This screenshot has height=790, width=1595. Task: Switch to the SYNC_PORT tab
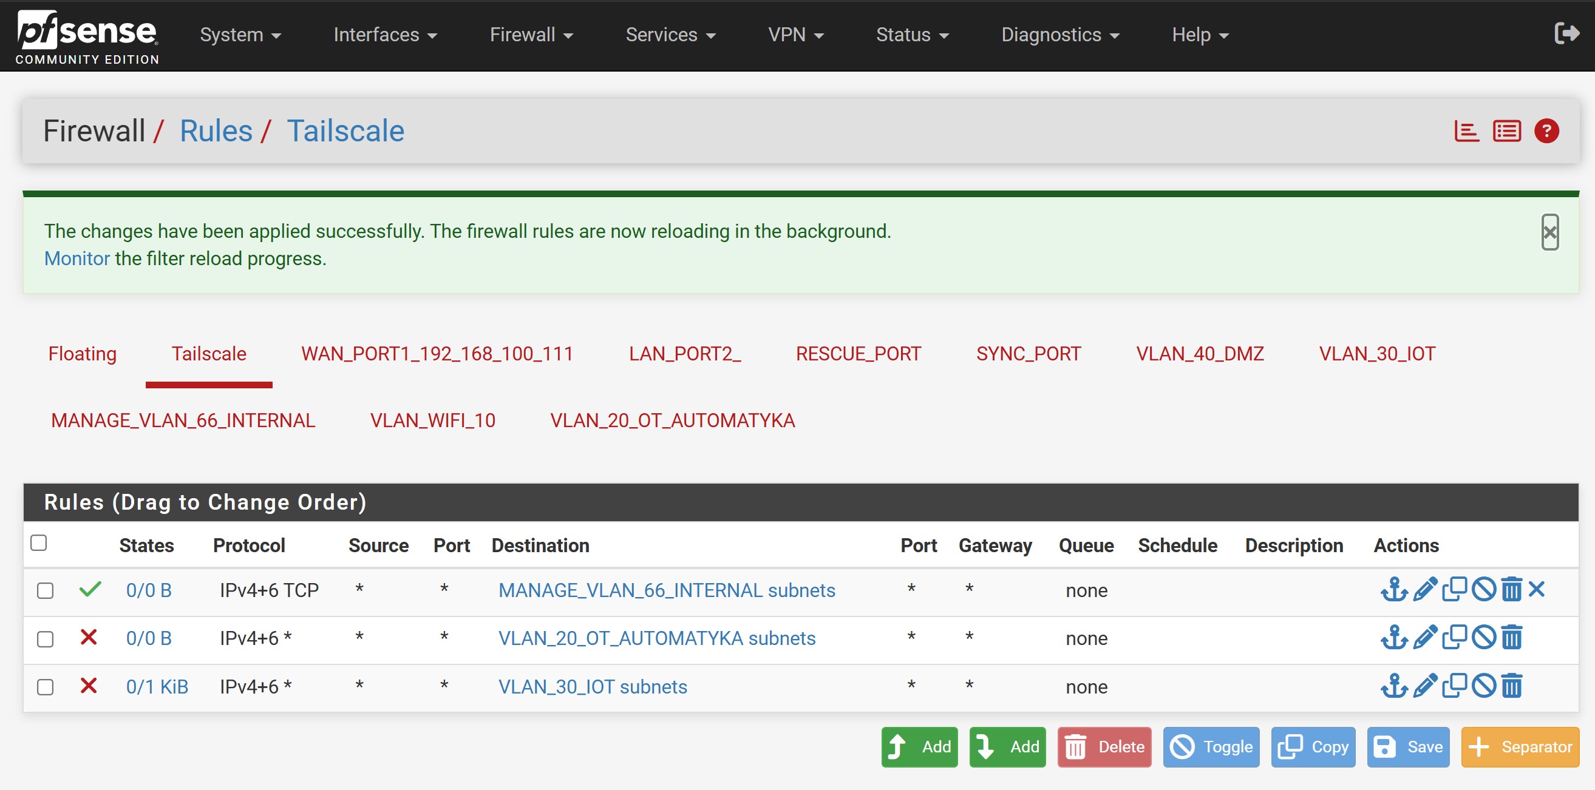pyautogui.click(x=1029, y=354)
